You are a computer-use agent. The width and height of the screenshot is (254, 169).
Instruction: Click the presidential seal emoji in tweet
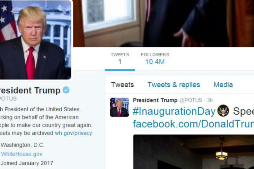click(223, 111)
